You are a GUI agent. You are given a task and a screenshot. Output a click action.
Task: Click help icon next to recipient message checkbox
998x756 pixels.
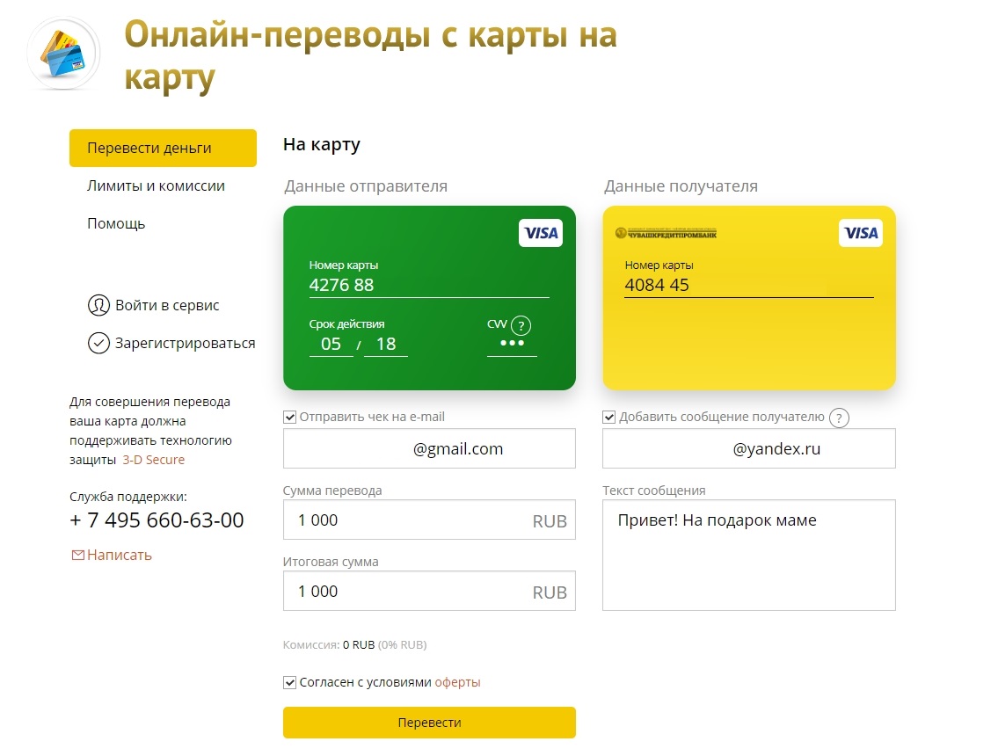click(840, 418)
